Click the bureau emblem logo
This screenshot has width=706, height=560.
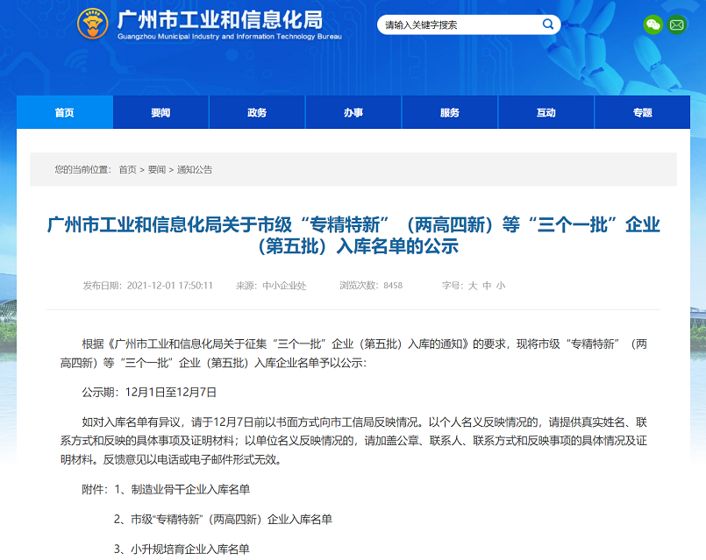coord(92,24)
